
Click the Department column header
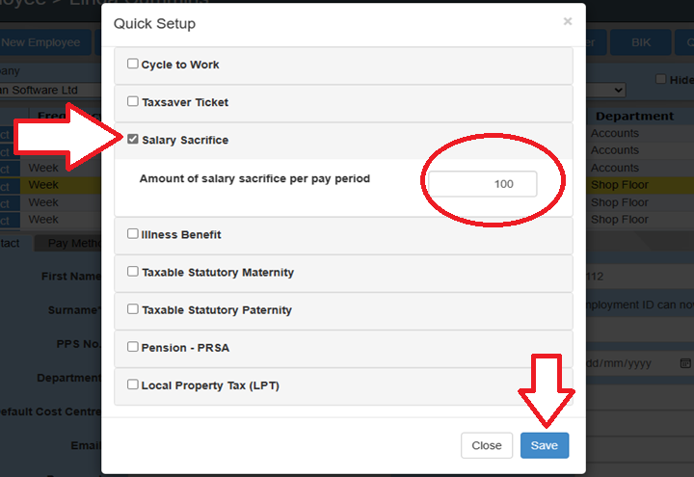[633, 116]
